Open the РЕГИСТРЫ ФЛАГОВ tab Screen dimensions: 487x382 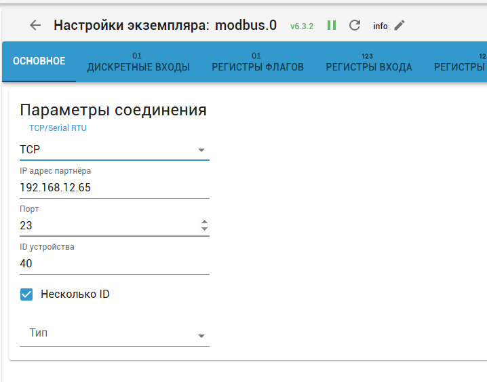point(257,62)
